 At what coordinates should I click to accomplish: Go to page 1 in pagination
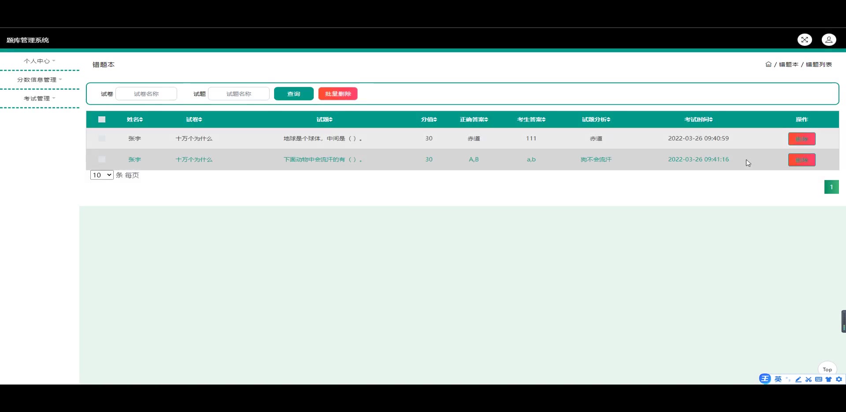pos(831,187)
